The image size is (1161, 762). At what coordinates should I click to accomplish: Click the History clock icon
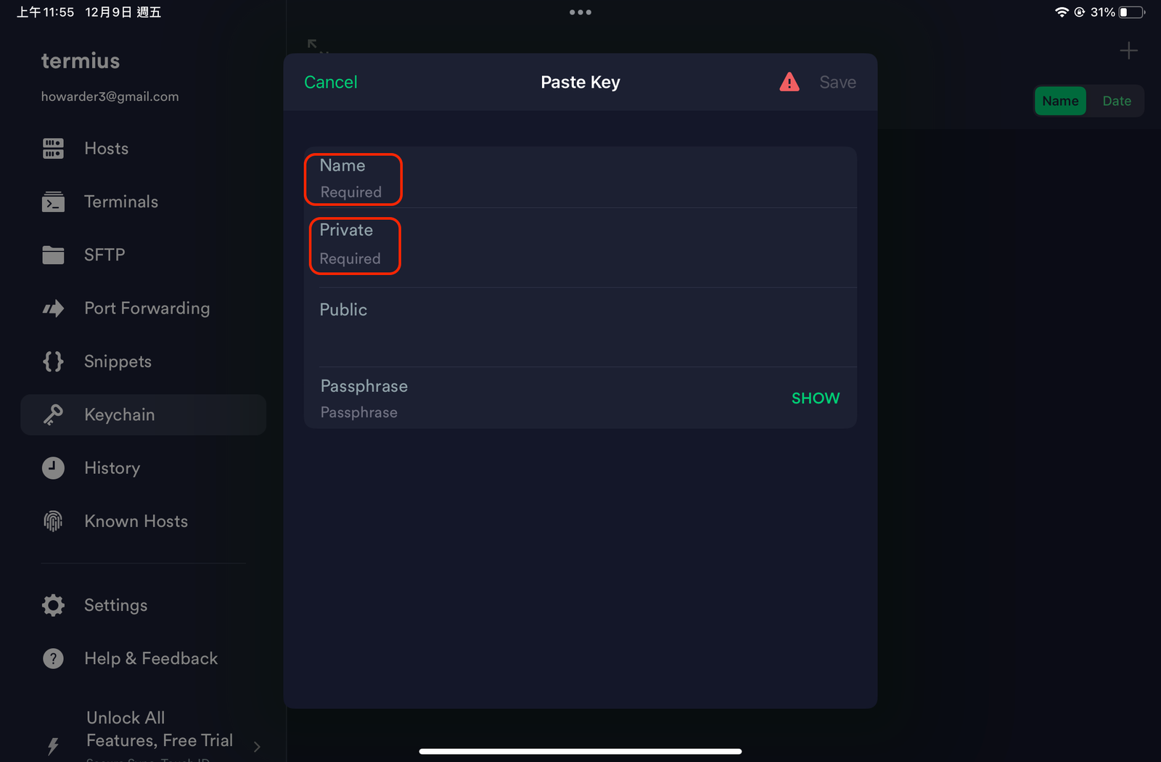(53, 468)
